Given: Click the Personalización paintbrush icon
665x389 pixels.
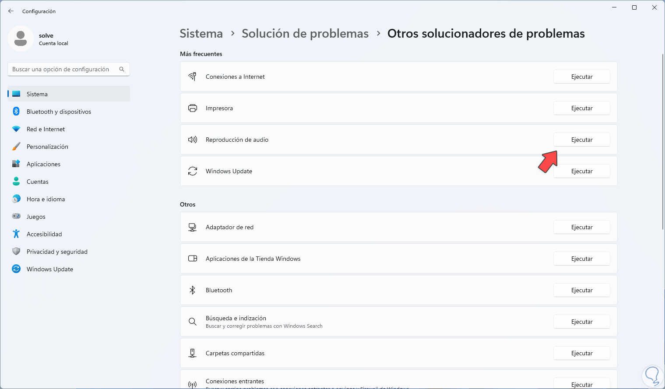Looking at the screenshot, I should (x=16, y=147).
